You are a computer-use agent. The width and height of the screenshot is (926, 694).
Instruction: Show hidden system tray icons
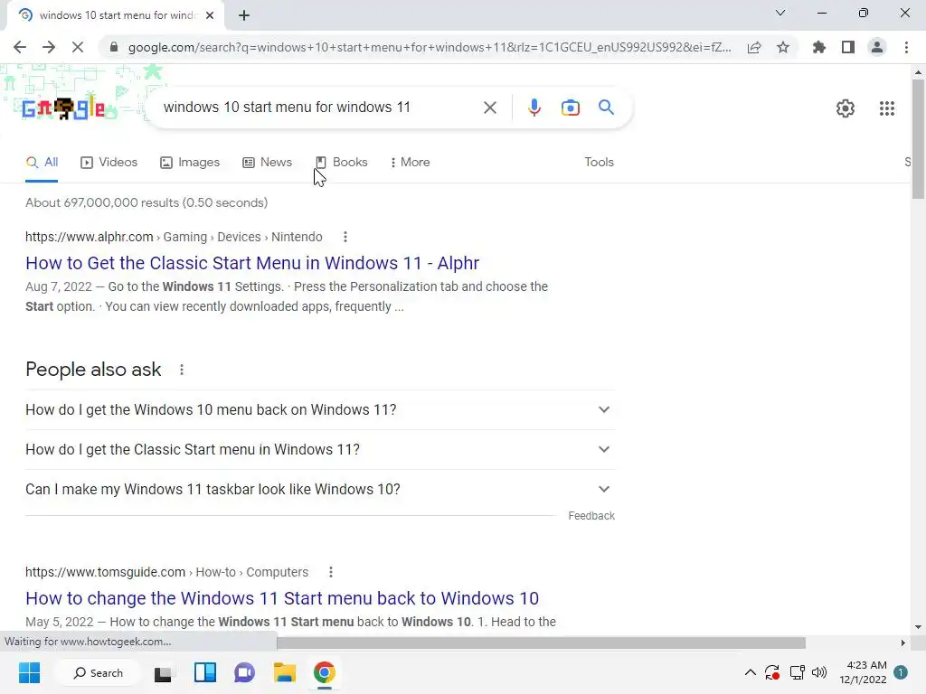(x=750, y=672)
